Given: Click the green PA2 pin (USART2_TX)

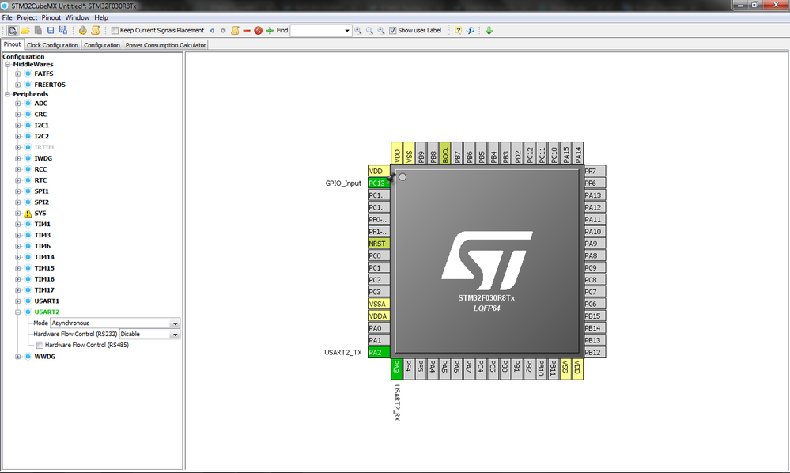Looking at the screenshot, I should (x=378, y=353).
